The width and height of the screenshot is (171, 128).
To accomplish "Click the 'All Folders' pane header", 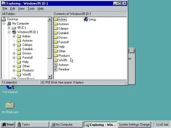I will pyautogui.click(x=26, y=14).
